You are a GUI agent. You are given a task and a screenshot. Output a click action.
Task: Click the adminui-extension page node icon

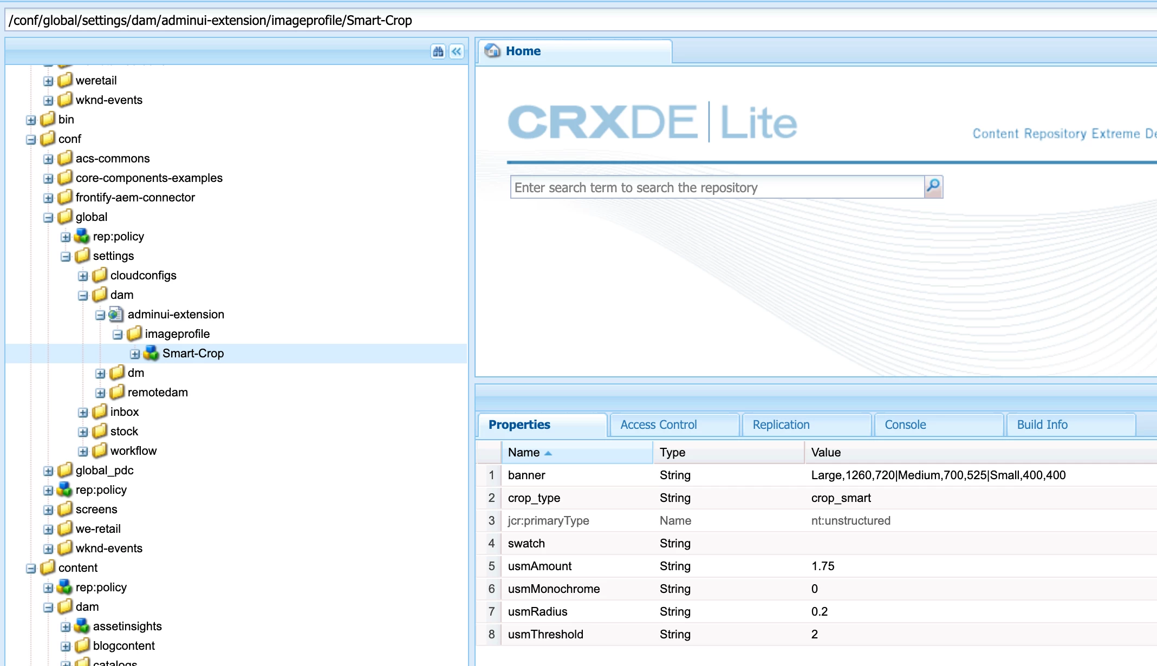(x=116, y=314)
